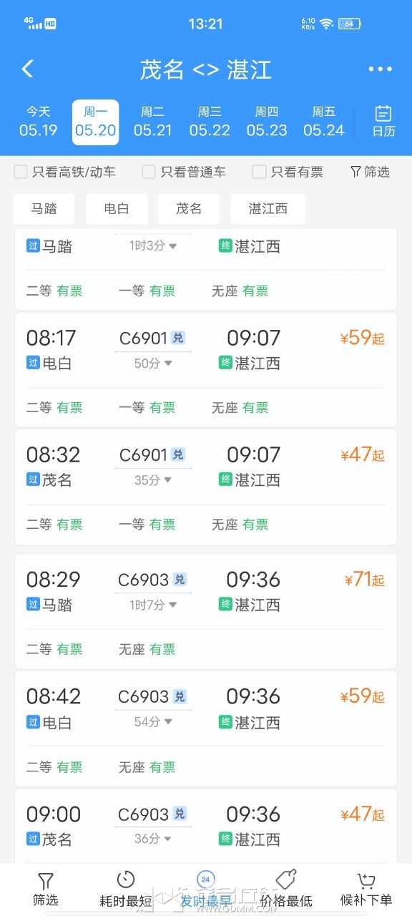Sort by 价格最低 price tag icon
This screenshot has width=412, height=916.
[x=286, y=880]
